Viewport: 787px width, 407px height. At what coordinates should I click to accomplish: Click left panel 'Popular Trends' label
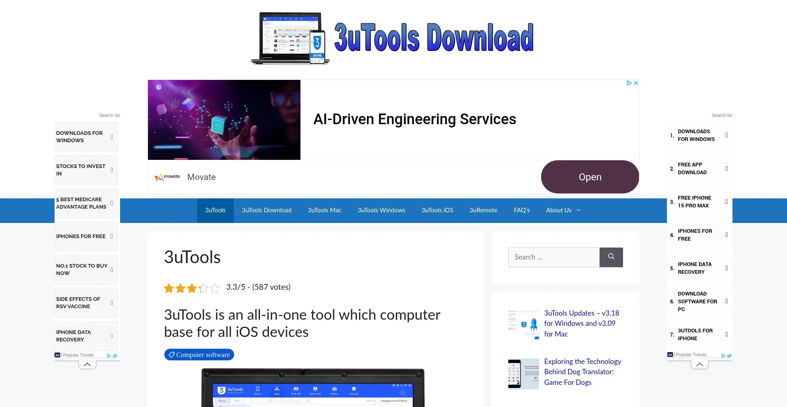pyautogui.click(x=78, y=355)
